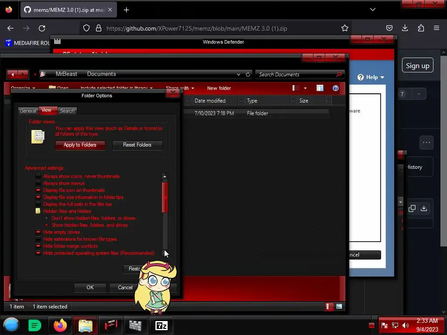The image size is (447, 335).
Task: Open Firefox downloads panel
Action: (x=405, y=28)
